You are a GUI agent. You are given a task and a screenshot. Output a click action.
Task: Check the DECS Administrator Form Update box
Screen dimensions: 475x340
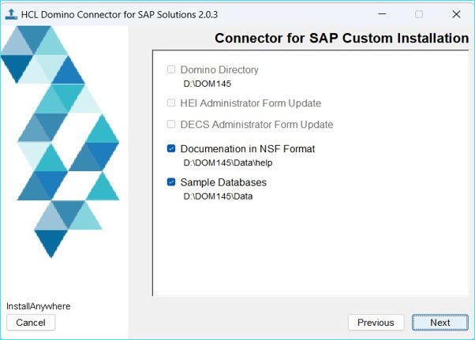pyautogui.click(x=171, y=124)
